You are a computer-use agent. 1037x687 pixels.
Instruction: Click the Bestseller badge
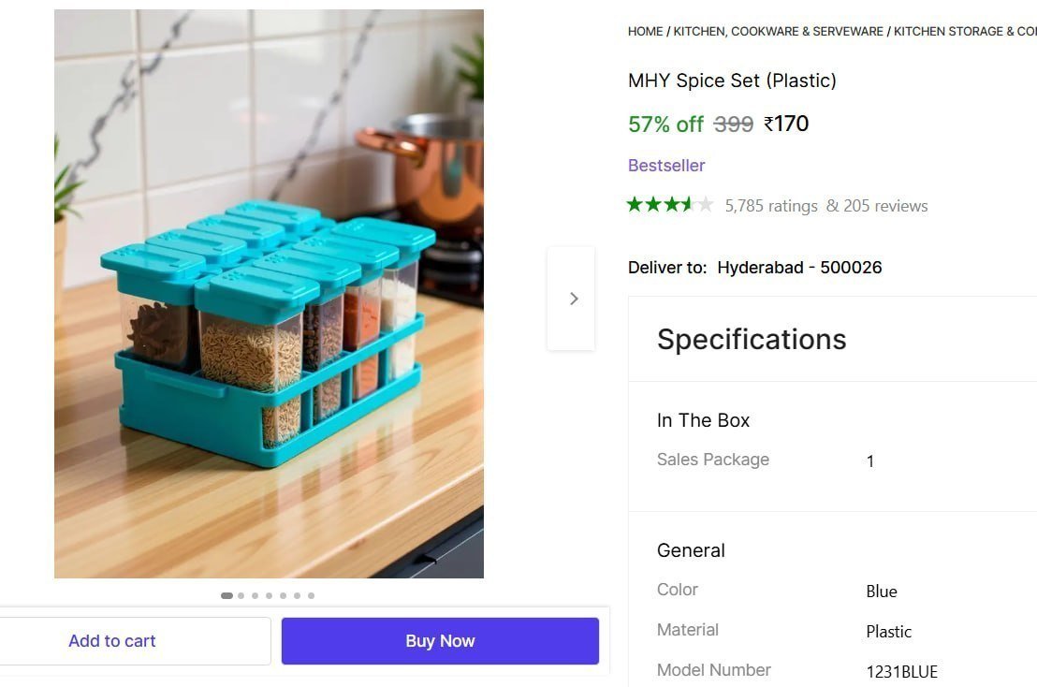(666, 165)
